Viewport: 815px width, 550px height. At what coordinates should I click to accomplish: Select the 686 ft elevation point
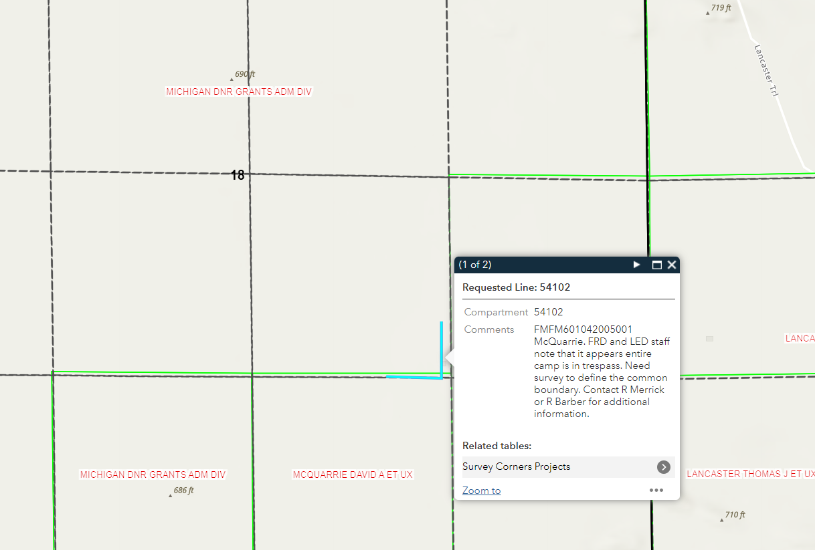(x=170, y=495)
